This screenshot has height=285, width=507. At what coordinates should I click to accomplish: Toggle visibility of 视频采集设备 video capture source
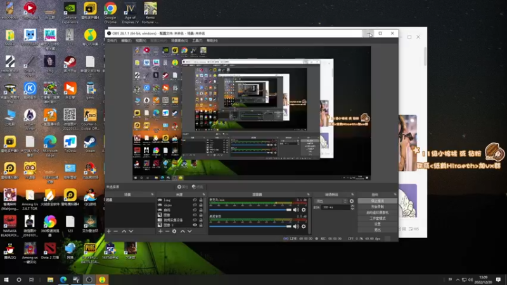pos(195,220)
